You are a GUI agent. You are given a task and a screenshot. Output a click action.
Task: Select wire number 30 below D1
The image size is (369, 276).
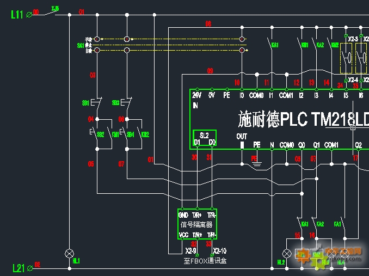click(x=194, y=157)
